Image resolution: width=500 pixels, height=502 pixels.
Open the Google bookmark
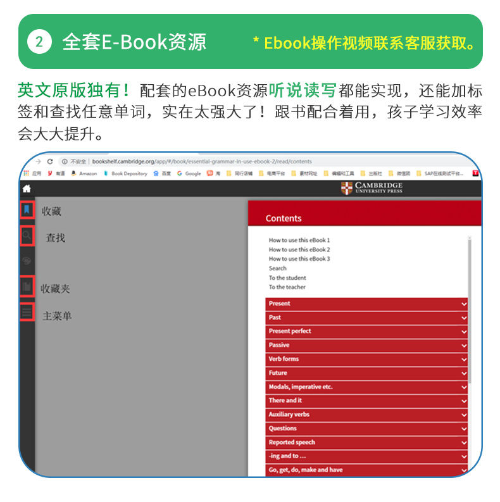coord(189,173)
